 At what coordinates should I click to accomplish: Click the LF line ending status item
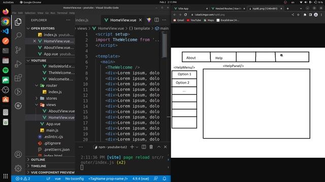[x=48, y=178]
